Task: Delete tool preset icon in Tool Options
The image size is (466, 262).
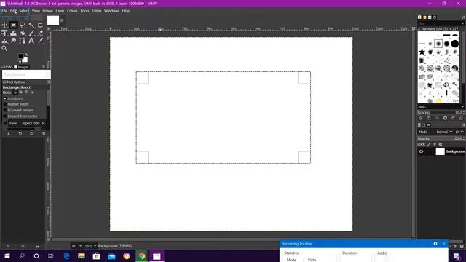Action: 32,134
